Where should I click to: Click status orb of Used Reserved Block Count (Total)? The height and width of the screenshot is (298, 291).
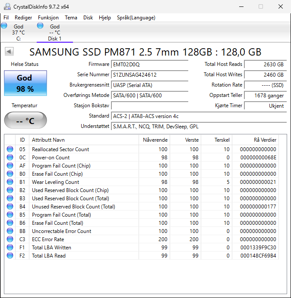coord(10,198)
